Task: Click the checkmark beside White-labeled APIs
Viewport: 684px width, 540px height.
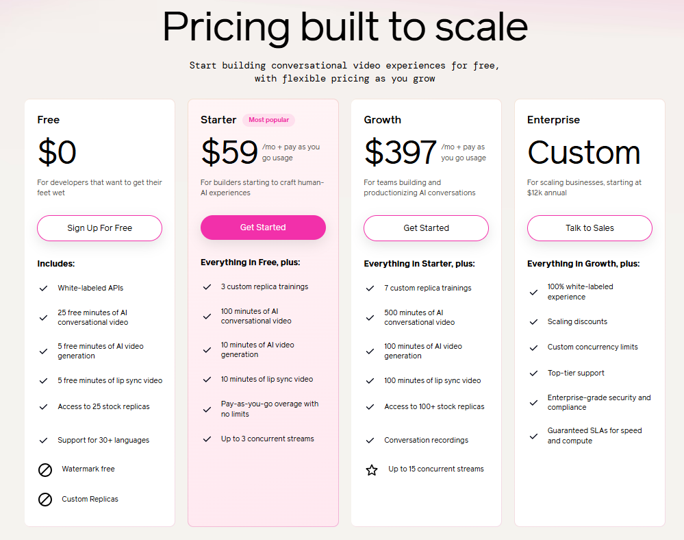Action: [44, 288]
